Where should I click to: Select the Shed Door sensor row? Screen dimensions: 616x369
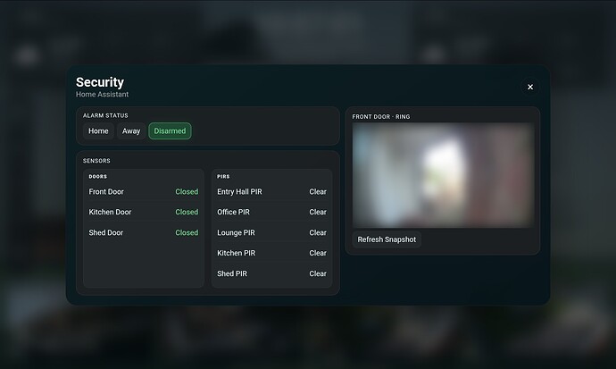point(144,232)
